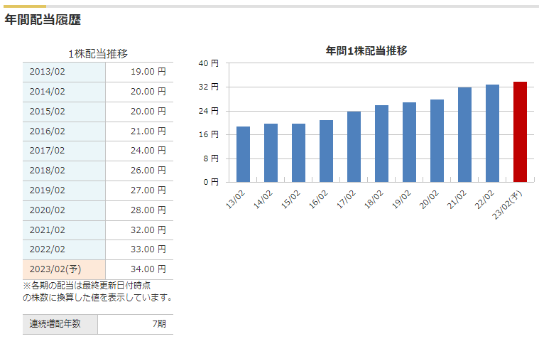
Task: Click the 40 円 y-axis label
Action: [208, 63]
